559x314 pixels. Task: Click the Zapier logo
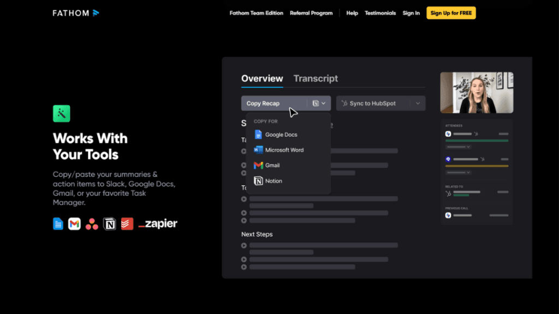click(158, 224)
